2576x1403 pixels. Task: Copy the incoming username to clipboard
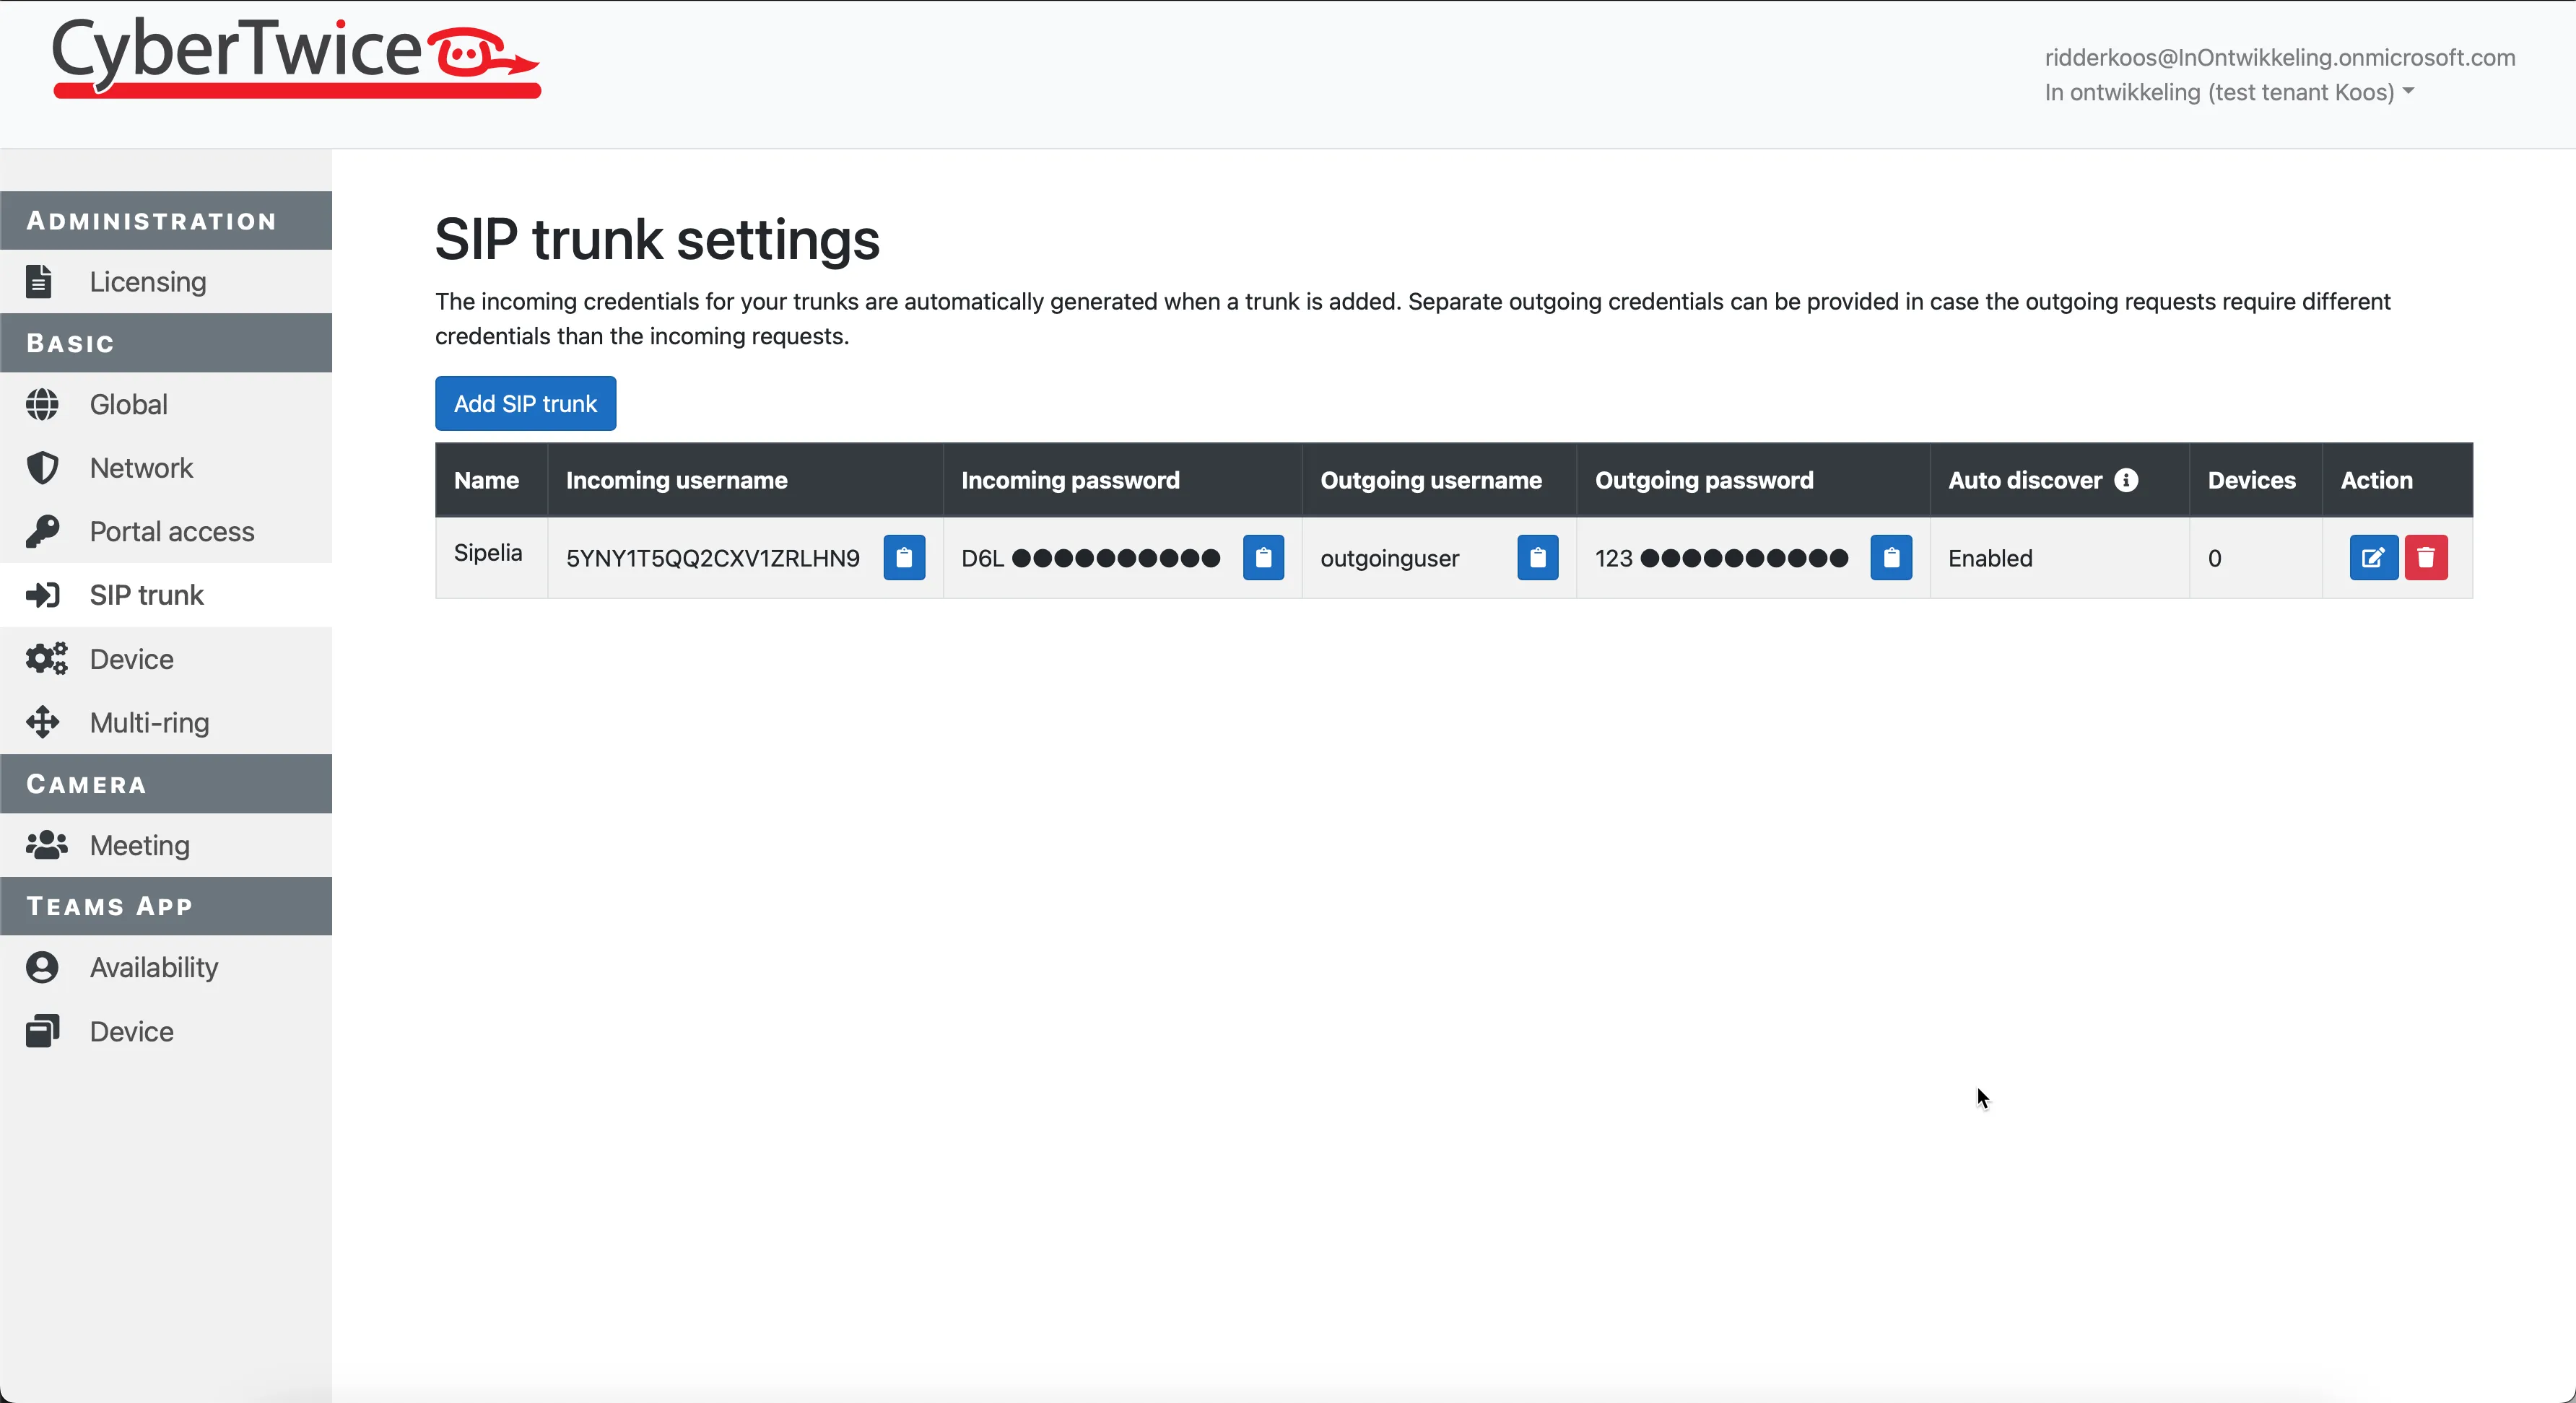(x=904, y=558)
